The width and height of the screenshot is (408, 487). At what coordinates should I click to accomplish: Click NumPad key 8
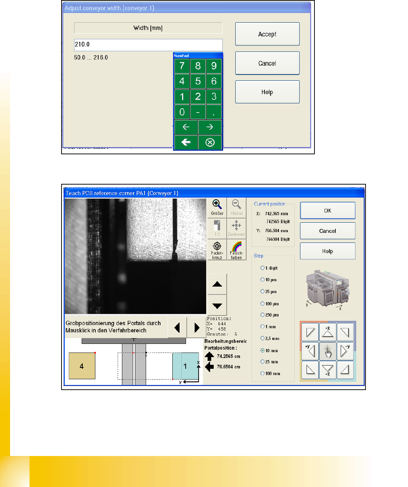pos(198,66)
